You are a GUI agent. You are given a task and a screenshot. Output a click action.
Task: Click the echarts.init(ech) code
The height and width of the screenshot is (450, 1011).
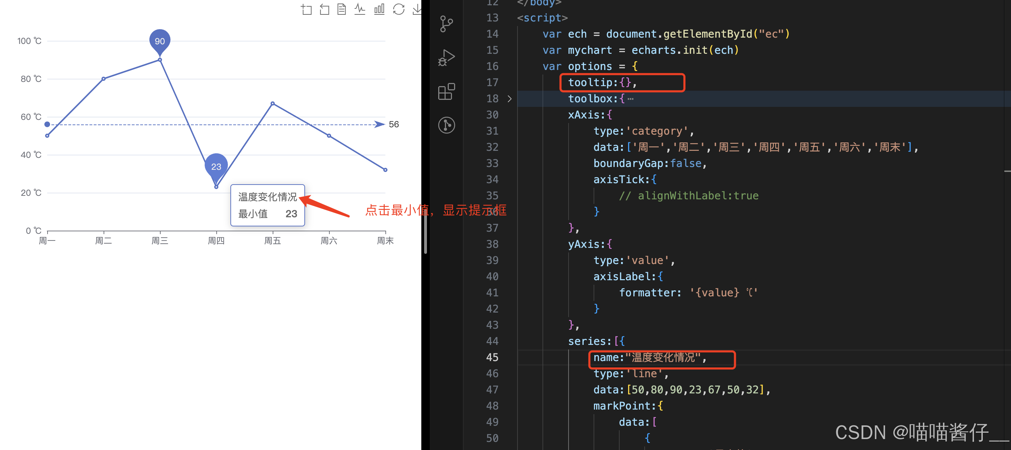(685, 51)
